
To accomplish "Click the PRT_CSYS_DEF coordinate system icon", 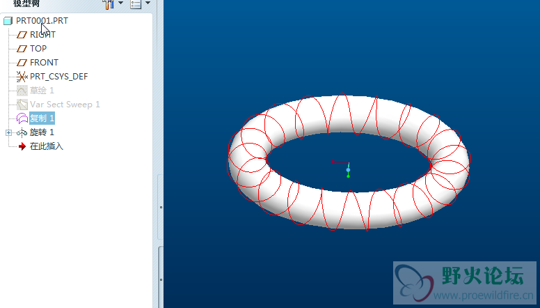I will (22, 77).
